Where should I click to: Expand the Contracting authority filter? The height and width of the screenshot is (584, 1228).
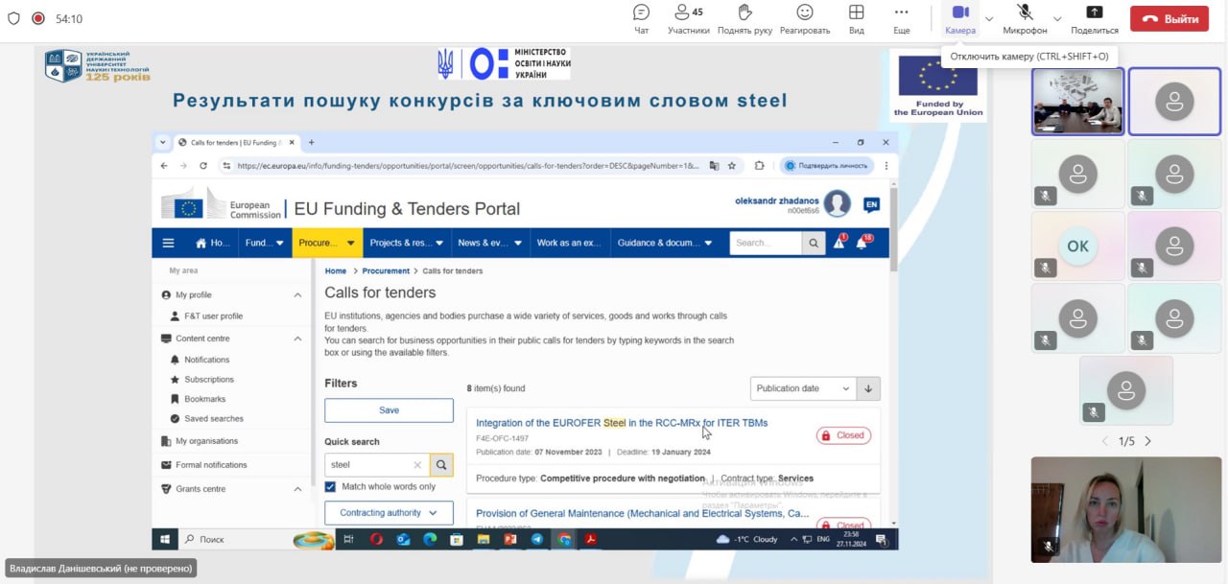pos(389,513)
